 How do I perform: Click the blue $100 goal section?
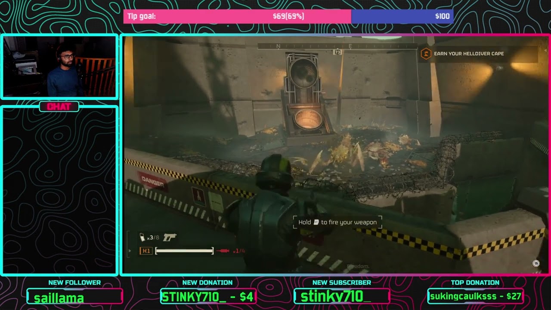(x=402, y=16)
